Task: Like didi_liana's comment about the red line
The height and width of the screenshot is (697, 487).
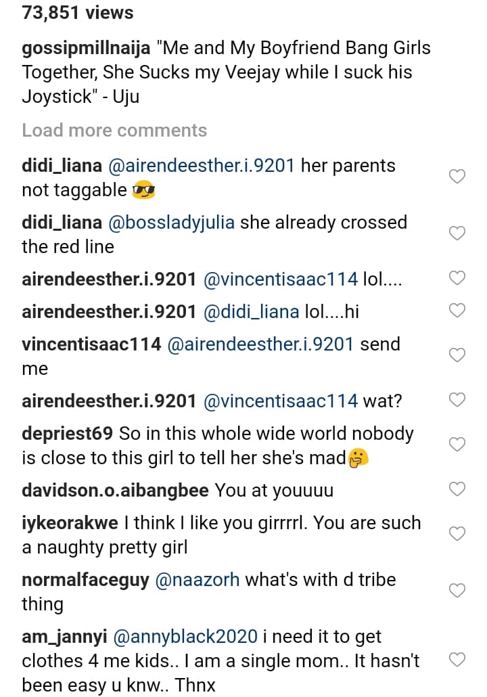Action: [457, 234]
